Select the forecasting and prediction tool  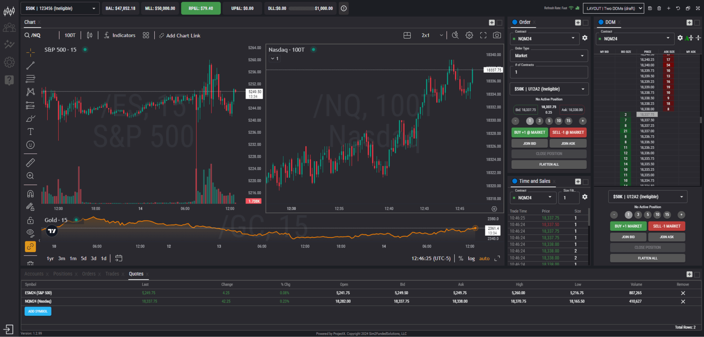30,105
